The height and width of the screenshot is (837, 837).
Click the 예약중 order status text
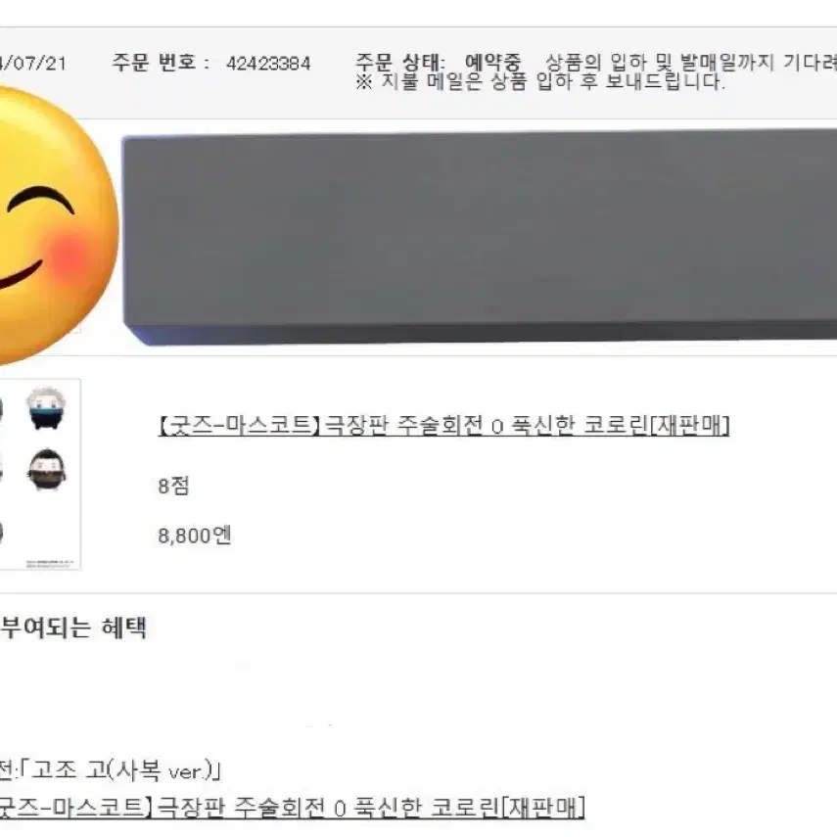click(x=493, y=63)
